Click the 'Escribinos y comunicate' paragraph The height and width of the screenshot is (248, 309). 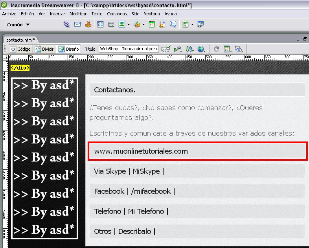click(192, 133)
